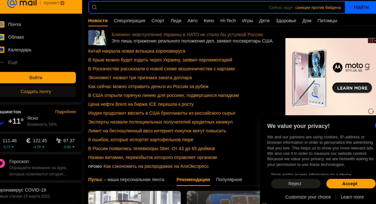Open отправить деньги за рубеж link
This screenshot has height=204, width=376.
point(148,86)
